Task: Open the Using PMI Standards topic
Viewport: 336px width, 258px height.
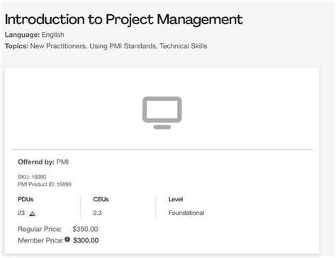Action: click(123, 46)
